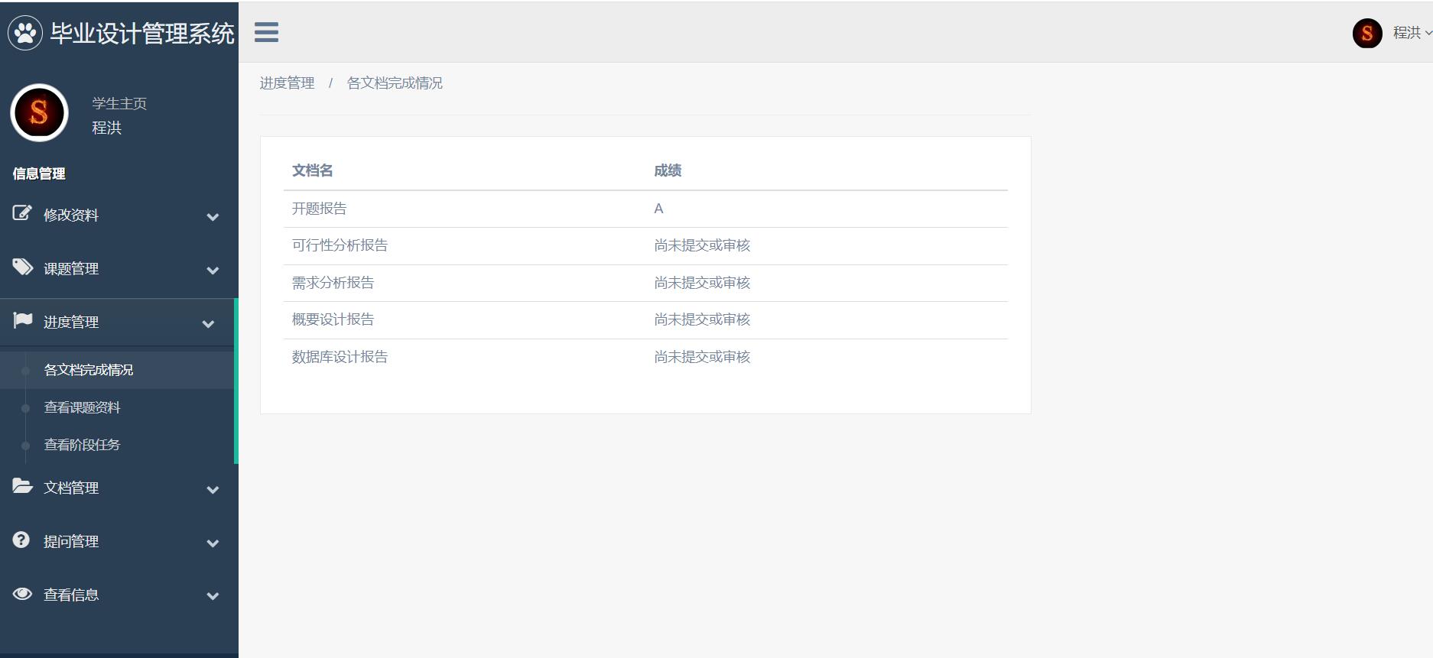Expand the 课题管理 chevron

coord(213,271)
